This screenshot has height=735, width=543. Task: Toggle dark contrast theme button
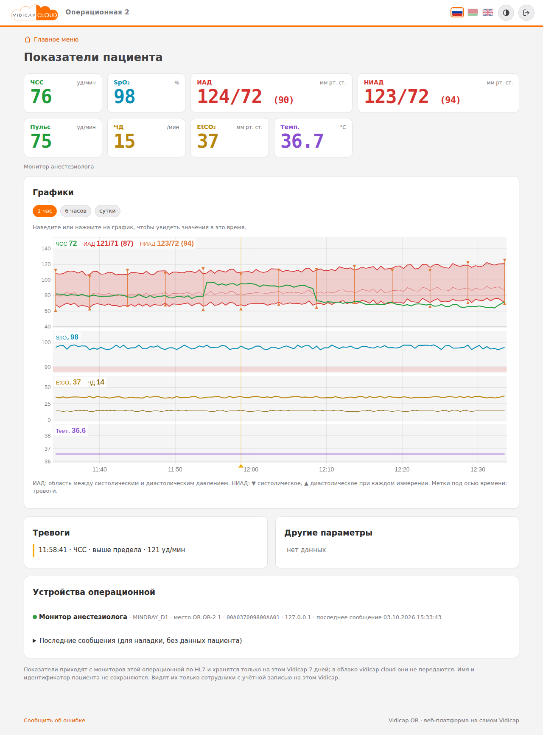(506, 13)
